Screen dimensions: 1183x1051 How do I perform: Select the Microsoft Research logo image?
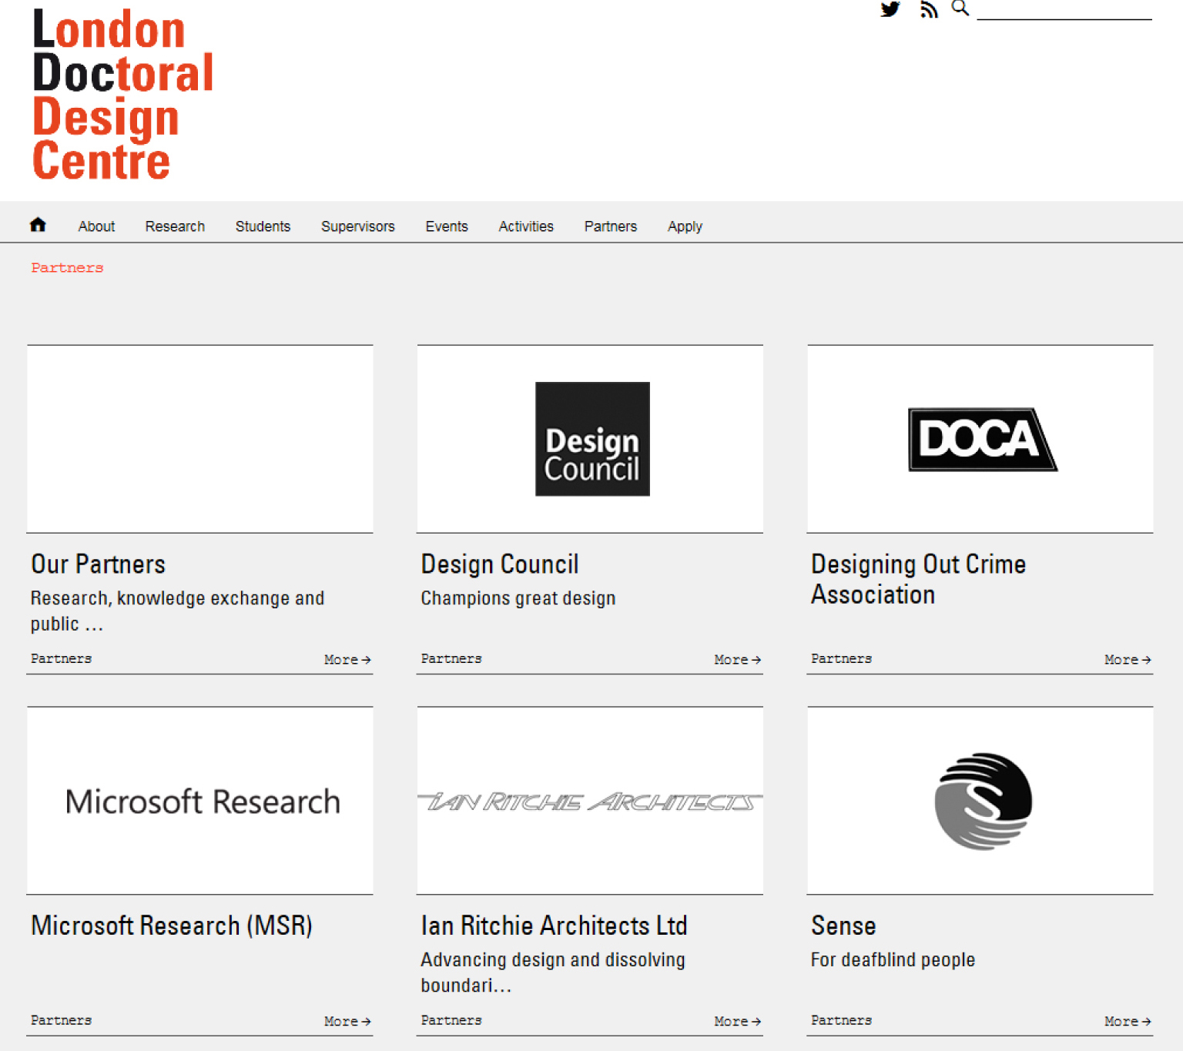pyautogui.click(x=202, y=802)
